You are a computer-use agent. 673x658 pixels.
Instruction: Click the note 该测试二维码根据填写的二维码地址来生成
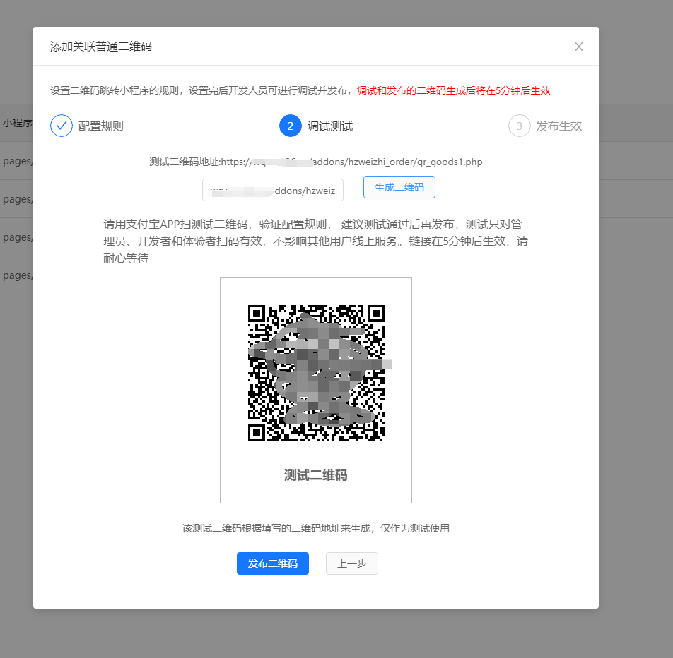(316, 528)
